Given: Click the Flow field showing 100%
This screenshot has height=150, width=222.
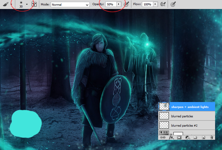Looking at the screenshot, I should pos(148,4).
